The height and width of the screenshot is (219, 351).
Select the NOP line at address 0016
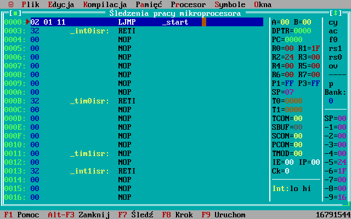click(x=134, y=197)
